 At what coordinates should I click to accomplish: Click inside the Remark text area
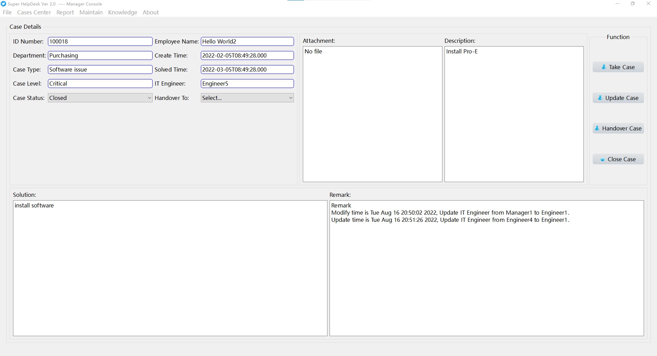(486, 274)
